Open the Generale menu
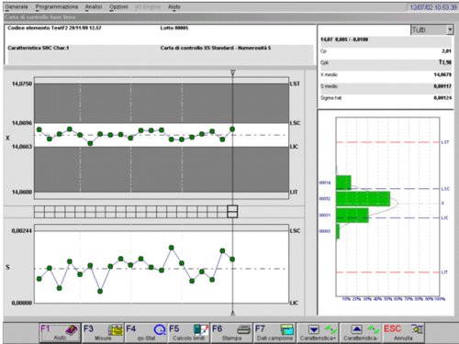Viewport: 459px width, 344px height. [17, 6]
